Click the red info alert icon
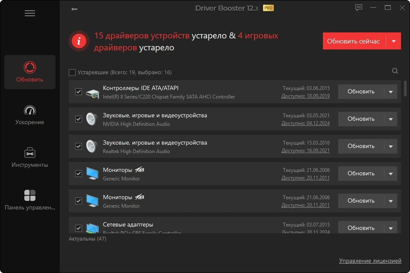Viewport: 410px width, 273px height. tap(79, 41)
